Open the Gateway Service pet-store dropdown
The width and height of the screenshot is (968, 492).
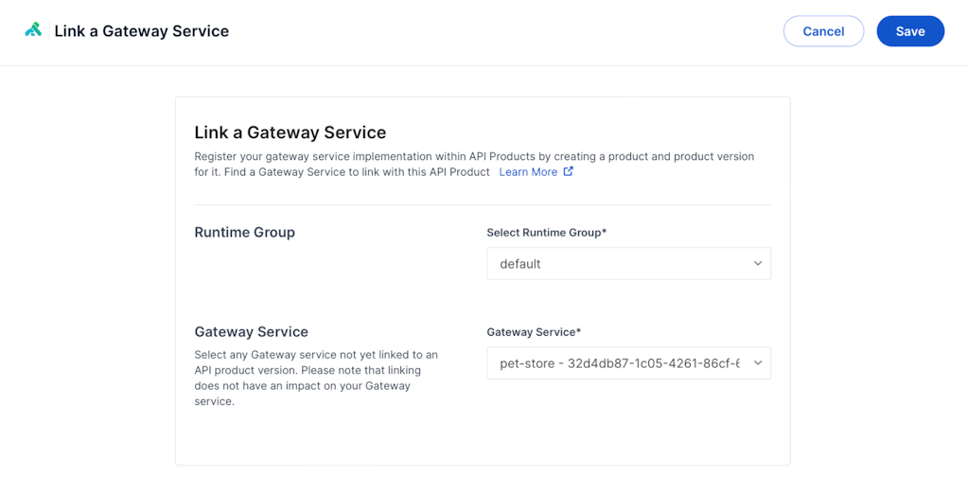615,363
